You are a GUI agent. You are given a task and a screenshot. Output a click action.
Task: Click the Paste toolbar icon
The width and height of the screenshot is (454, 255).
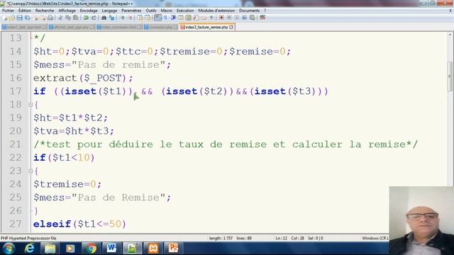(76, 18)
